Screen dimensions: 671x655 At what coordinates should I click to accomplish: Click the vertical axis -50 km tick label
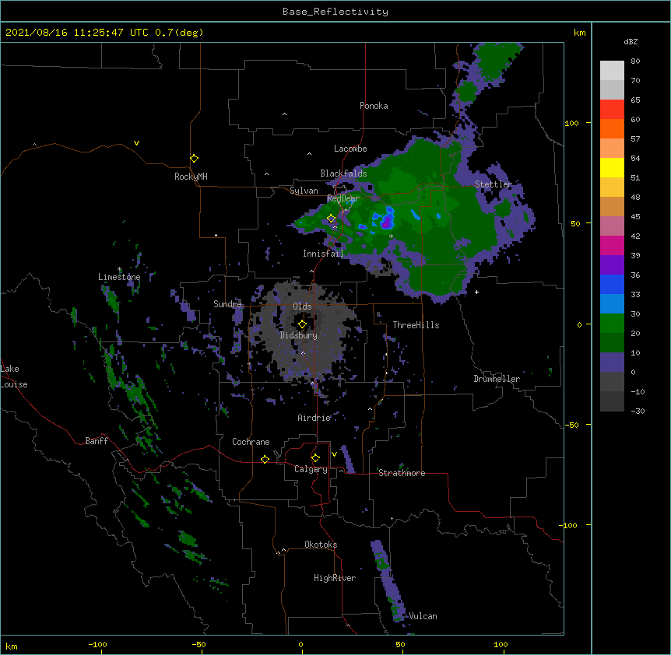pyautogui.click(x=571, y=425)
